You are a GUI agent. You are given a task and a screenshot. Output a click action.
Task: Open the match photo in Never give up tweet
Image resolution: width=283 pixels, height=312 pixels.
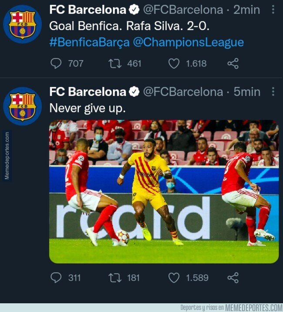coord(164,191)
